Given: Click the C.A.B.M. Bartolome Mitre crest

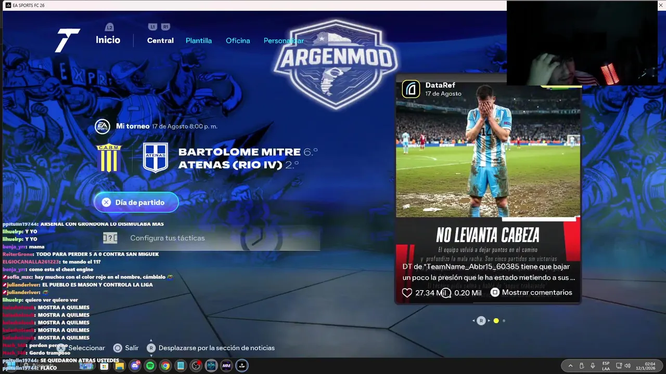Looking at the screenshot, I should click(x=109, y=158).
